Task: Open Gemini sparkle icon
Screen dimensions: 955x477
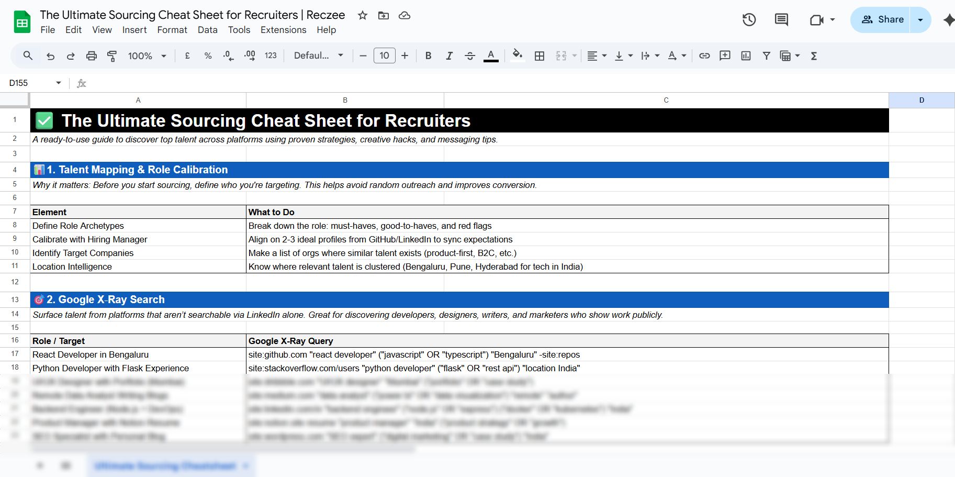Action: point(948,20)
